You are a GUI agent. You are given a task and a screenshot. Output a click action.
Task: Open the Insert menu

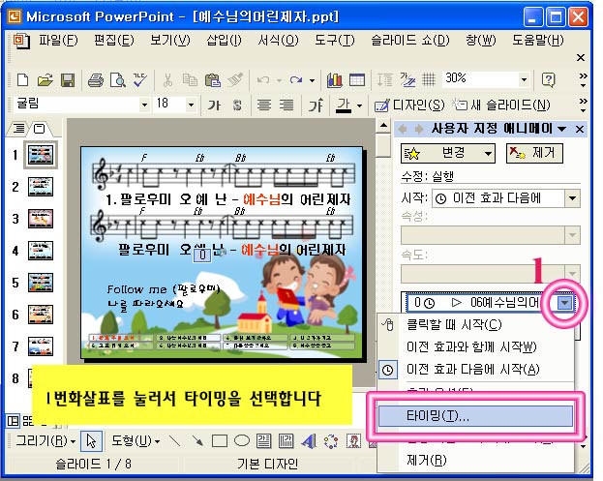point(224,40)
